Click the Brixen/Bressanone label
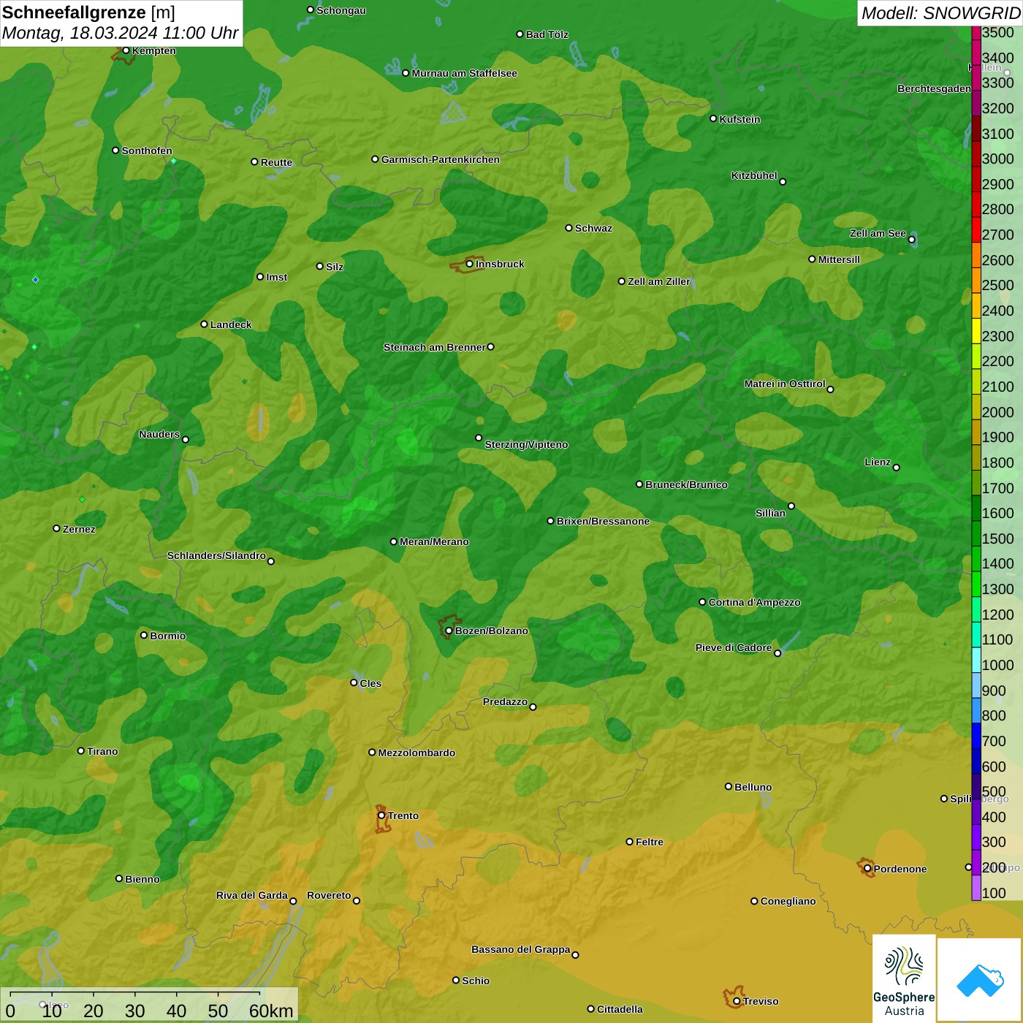Screen dimensions: 1023x1023 tap(603, 521)
